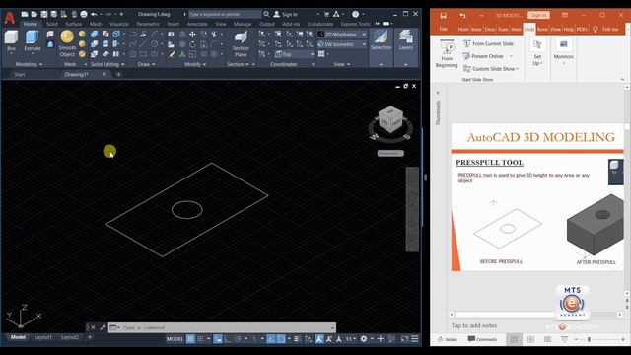Screen dimensions: 631x355
Task: Expand the Draw panel
Action: coord(147,64)
